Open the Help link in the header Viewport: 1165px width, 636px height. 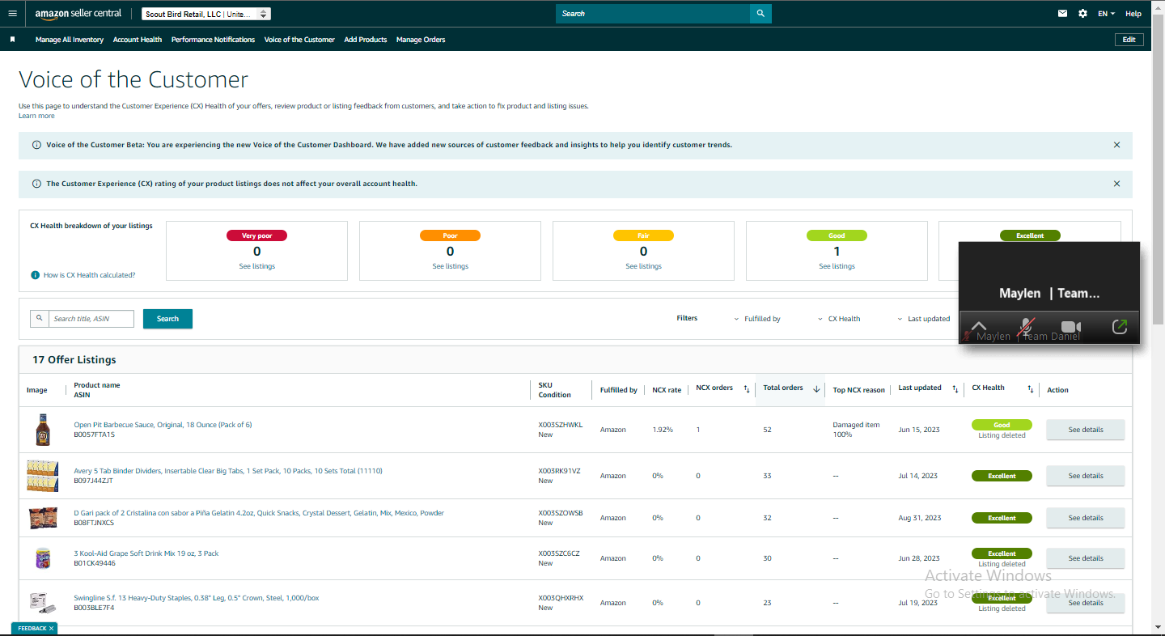[x=1133, y=14]
